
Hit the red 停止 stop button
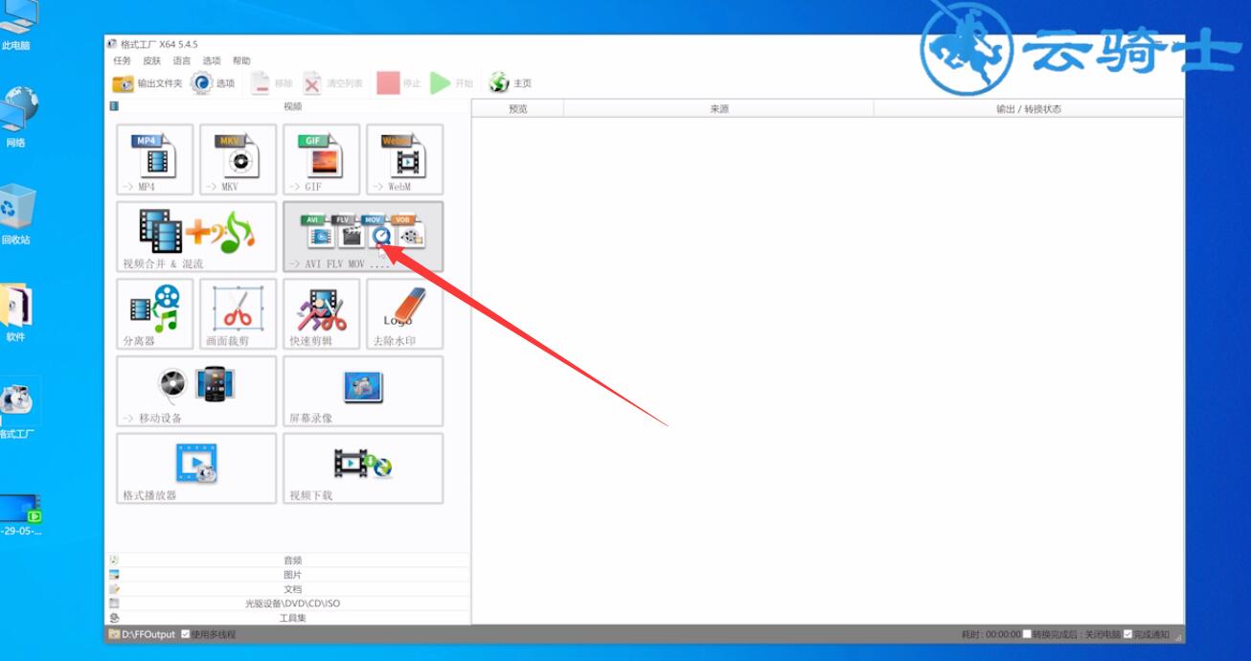tap(398, 83)
